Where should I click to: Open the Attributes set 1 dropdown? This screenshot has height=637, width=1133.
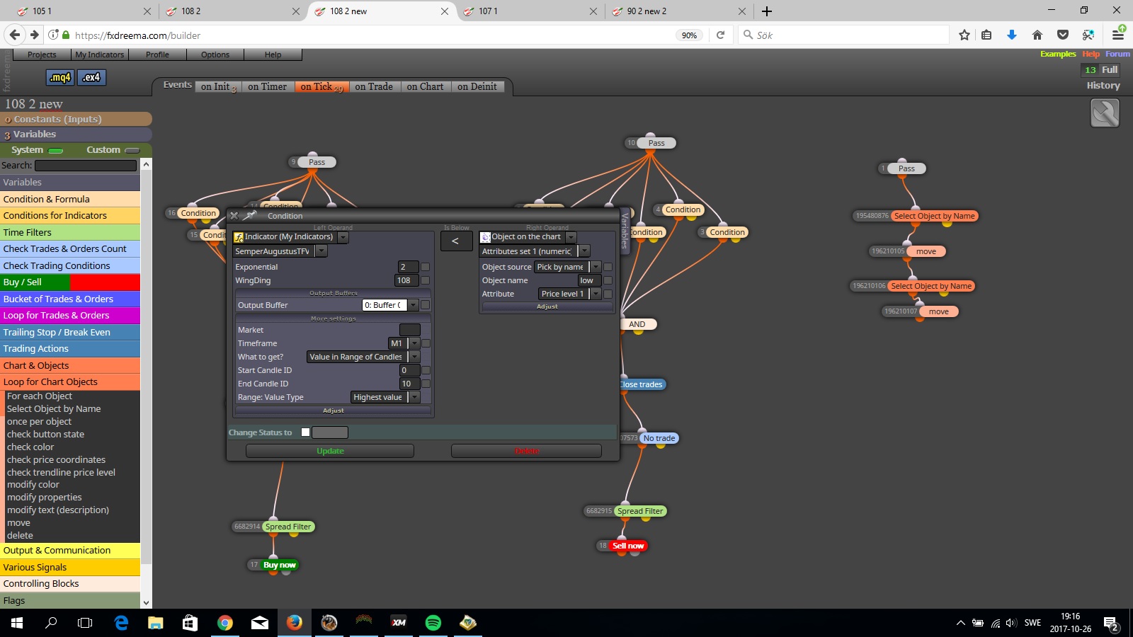tap(584, 251)
